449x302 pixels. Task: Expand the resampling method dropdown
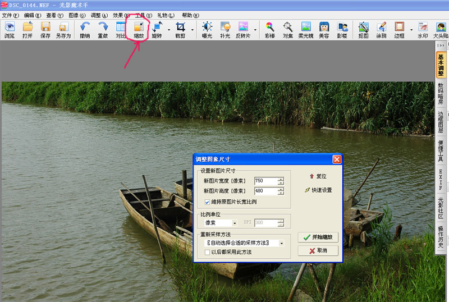281,243
